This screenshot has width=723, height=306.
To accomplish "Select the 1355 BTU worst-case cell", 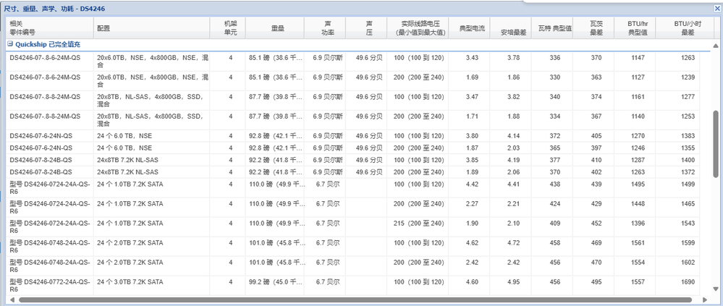I will pos(688,148).
